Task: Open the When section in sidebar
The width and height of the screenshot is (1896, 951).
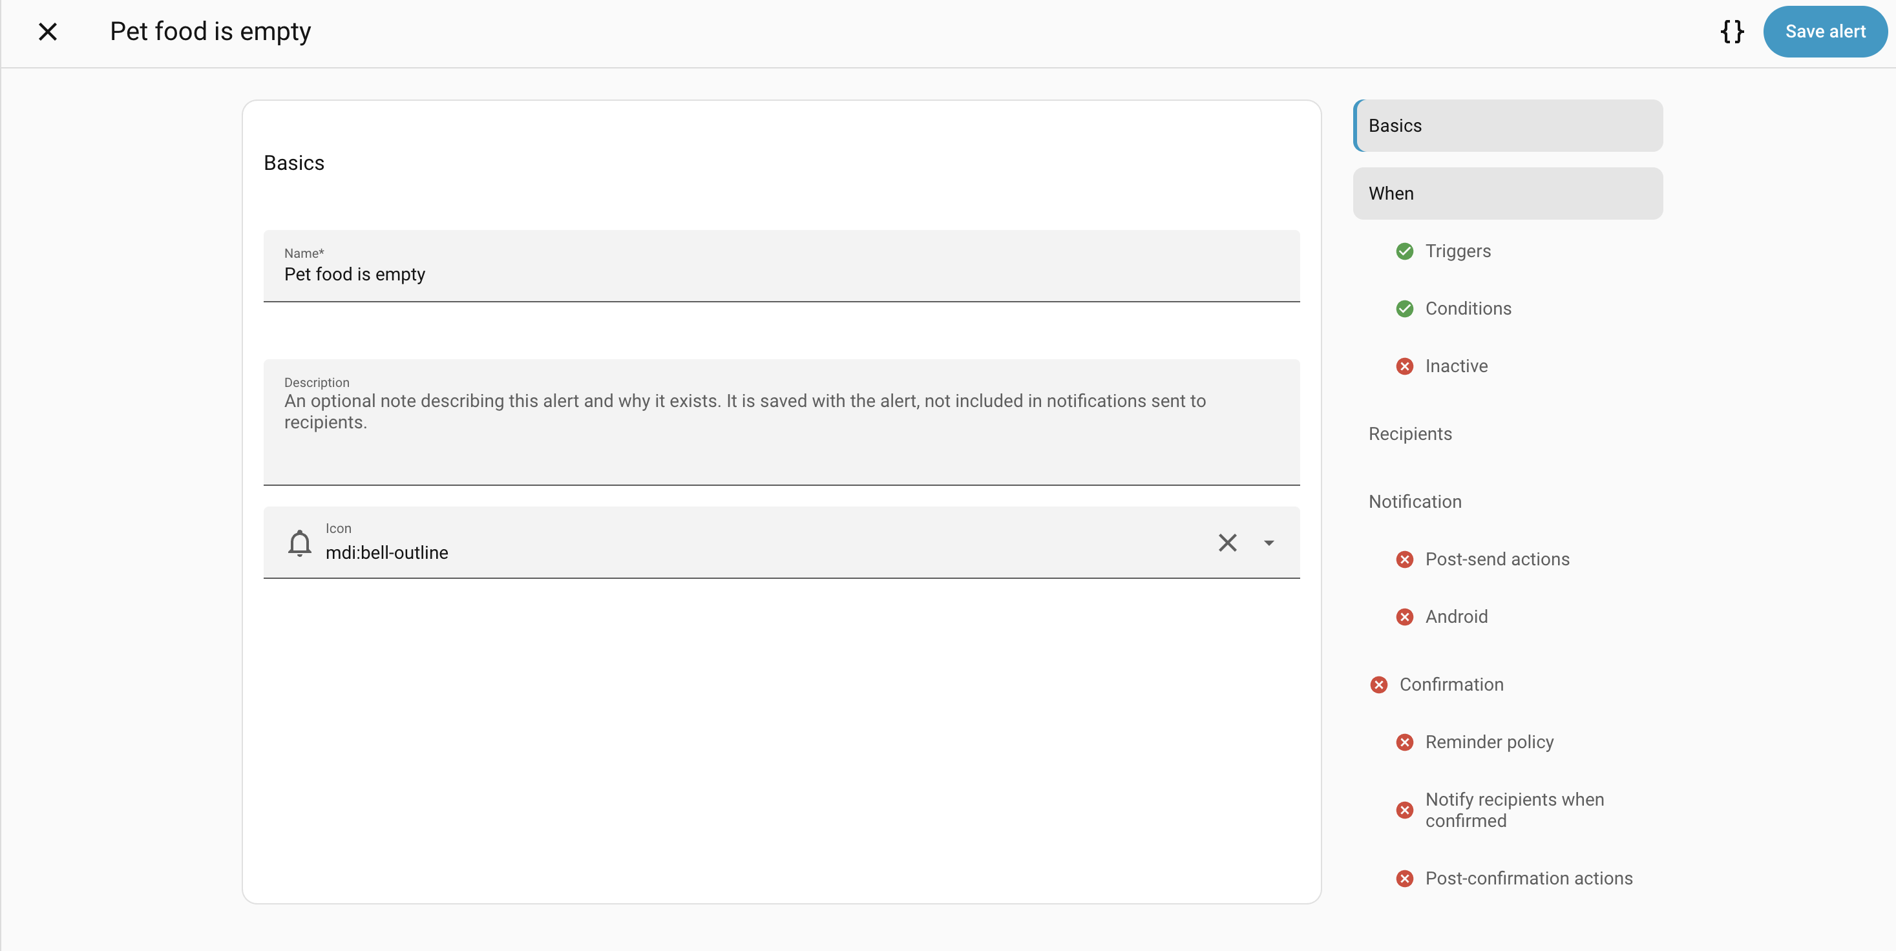Action: pyautogui.click(x=1508, y=194)
